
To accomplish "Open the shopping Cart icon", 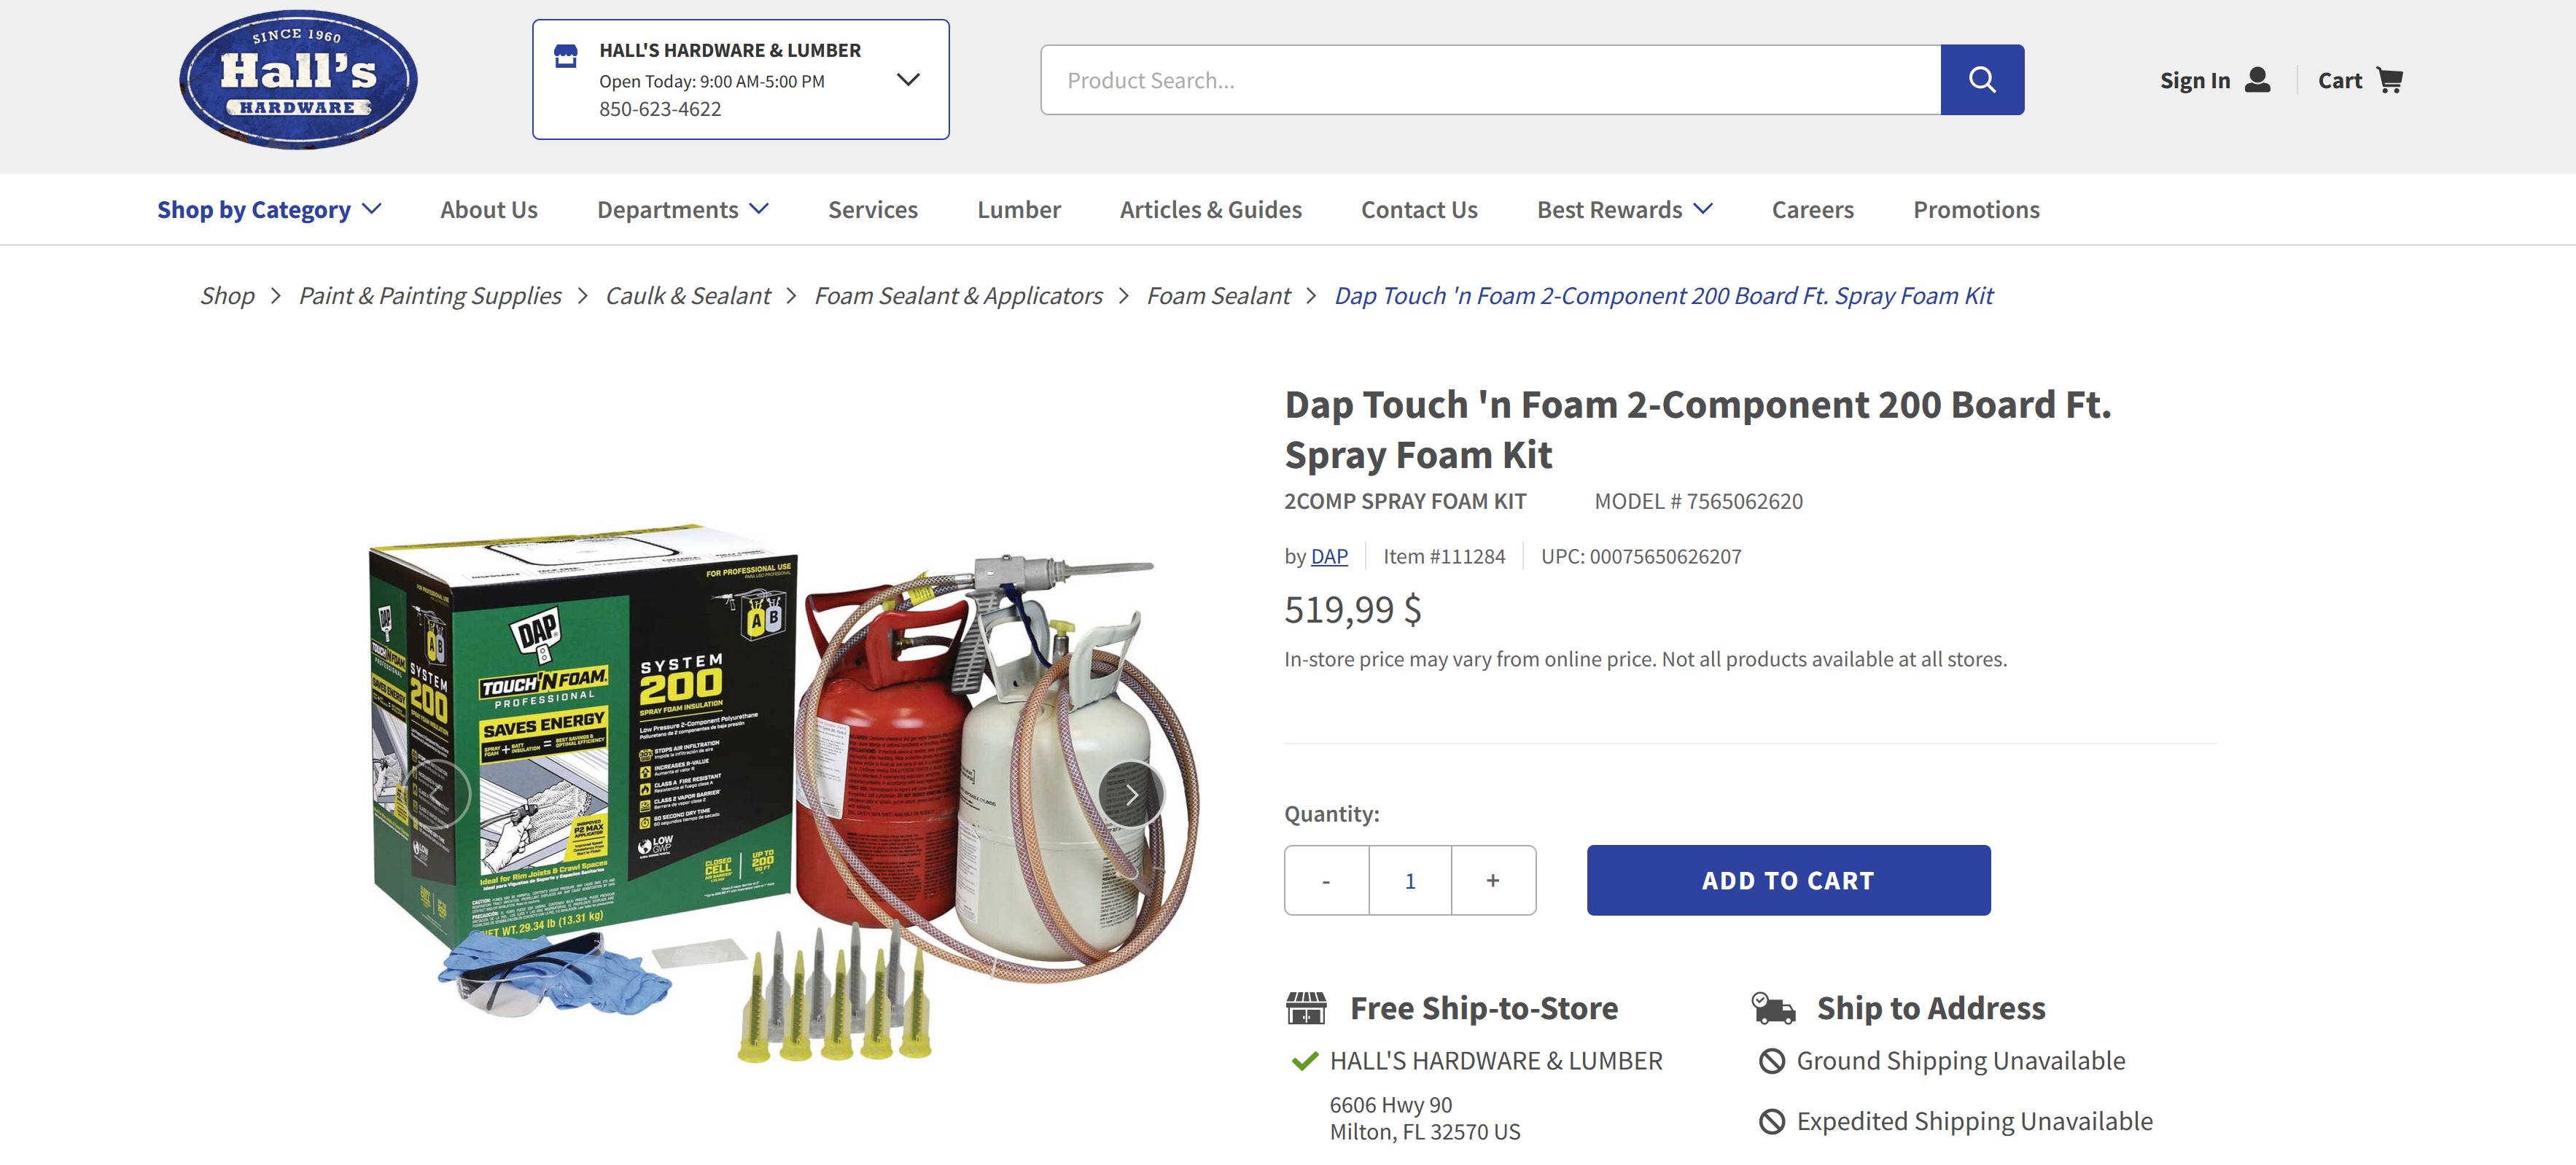I will click(x=2389, y=80).
